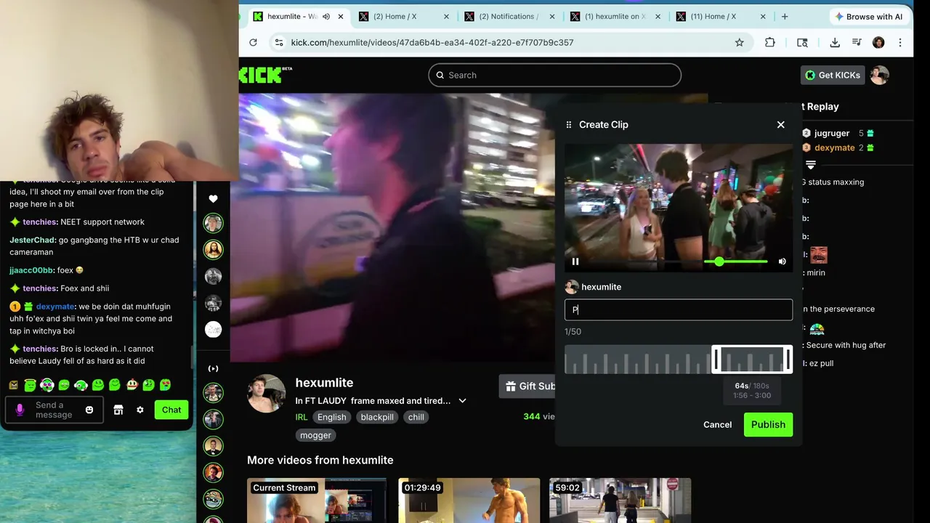Bookmark this page with star icon
Image resolution: width=930 pixels, height=523 pixels.
740,42
